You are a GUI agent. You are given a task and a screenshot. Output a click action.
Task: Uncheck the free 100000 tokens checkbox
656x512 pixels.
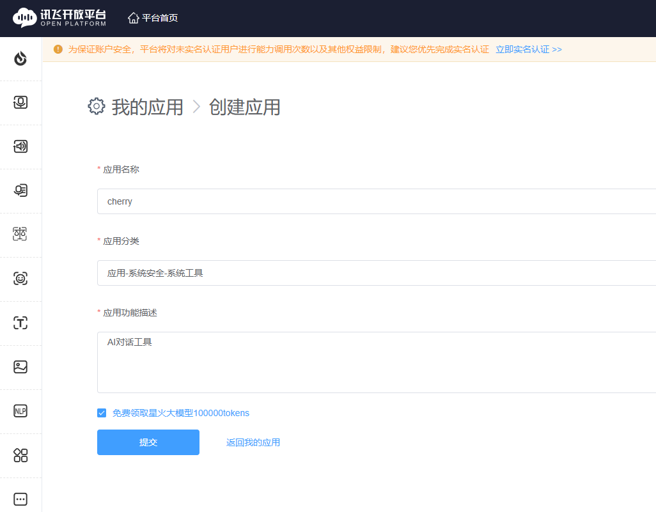coord(102,413)
